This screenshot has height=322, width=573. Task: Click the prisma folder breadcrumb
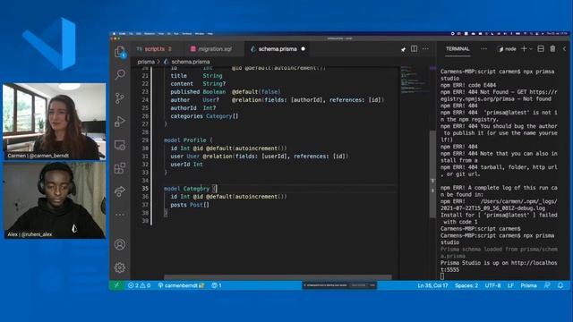pyautogui.click(x=146, y=62)
